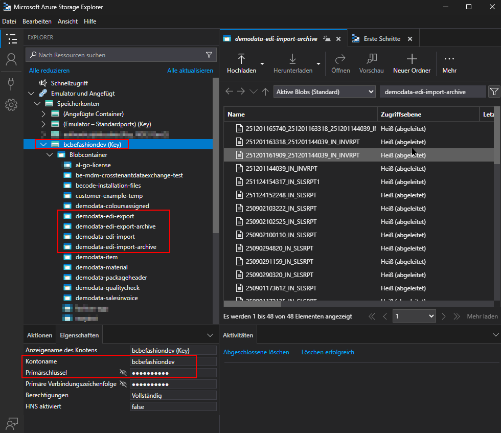This screenshot has width=501, height=433.
Task: Reveal the Primärschlüssel hidden value
Action: [123, 373]
